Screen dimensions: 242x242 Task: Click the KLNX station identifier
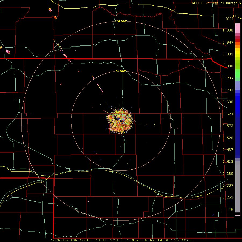click(150, 240)
